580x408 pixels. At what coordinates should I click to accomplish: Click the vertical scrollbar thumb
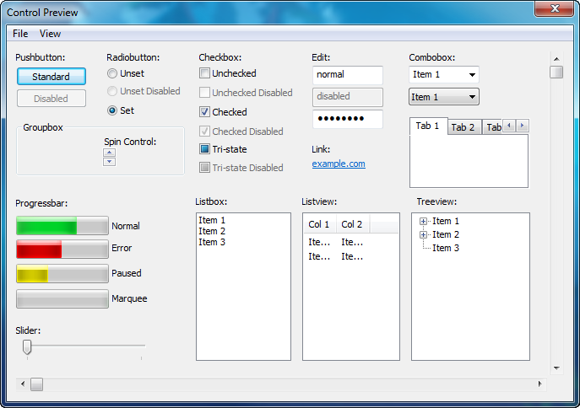coord(556,72)
